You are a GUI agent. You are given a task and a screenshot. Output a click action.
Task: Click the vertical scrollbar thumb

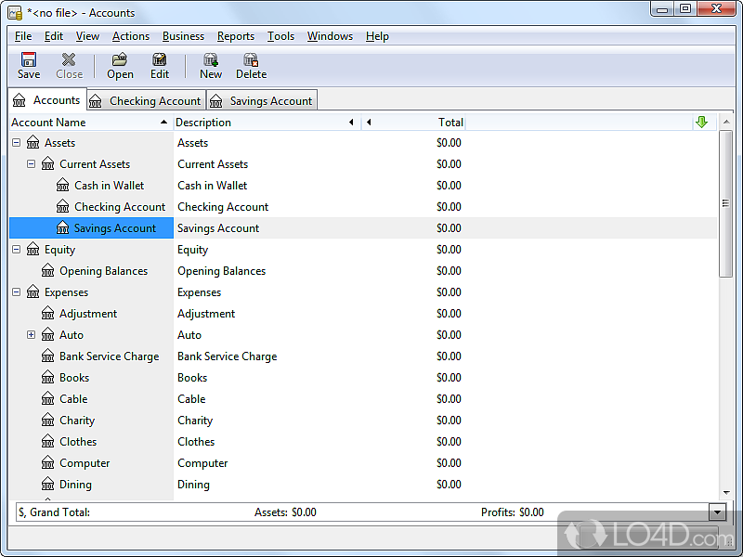pos(725,203)
